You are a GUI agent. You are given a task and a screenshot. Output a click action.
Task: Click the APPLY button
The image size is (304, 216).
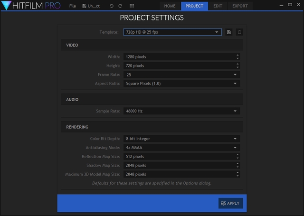[231, 203]
